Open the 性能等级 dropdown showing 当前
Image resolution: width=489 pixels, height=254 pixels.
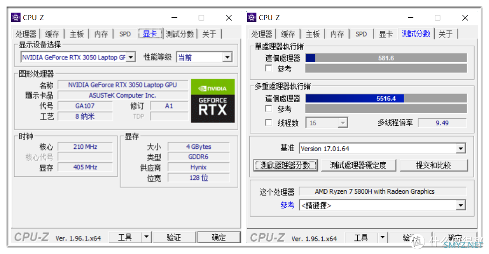click(x=227, y=57)
